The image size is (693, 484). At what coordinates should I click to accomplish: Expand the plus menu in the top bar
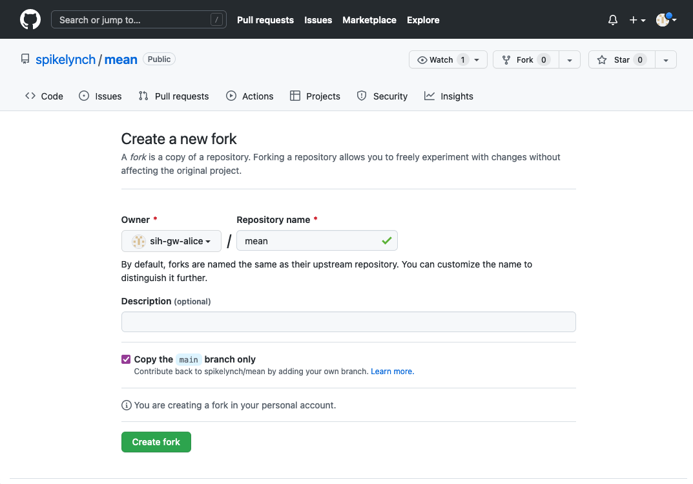click(637, 20)
